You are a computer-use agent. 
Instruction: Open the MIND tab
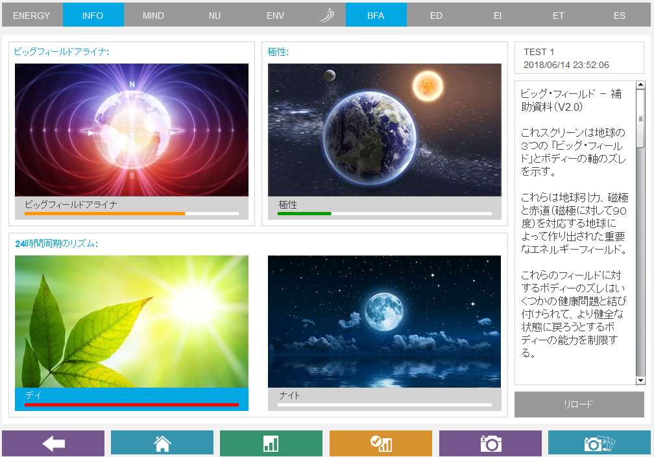154,15
